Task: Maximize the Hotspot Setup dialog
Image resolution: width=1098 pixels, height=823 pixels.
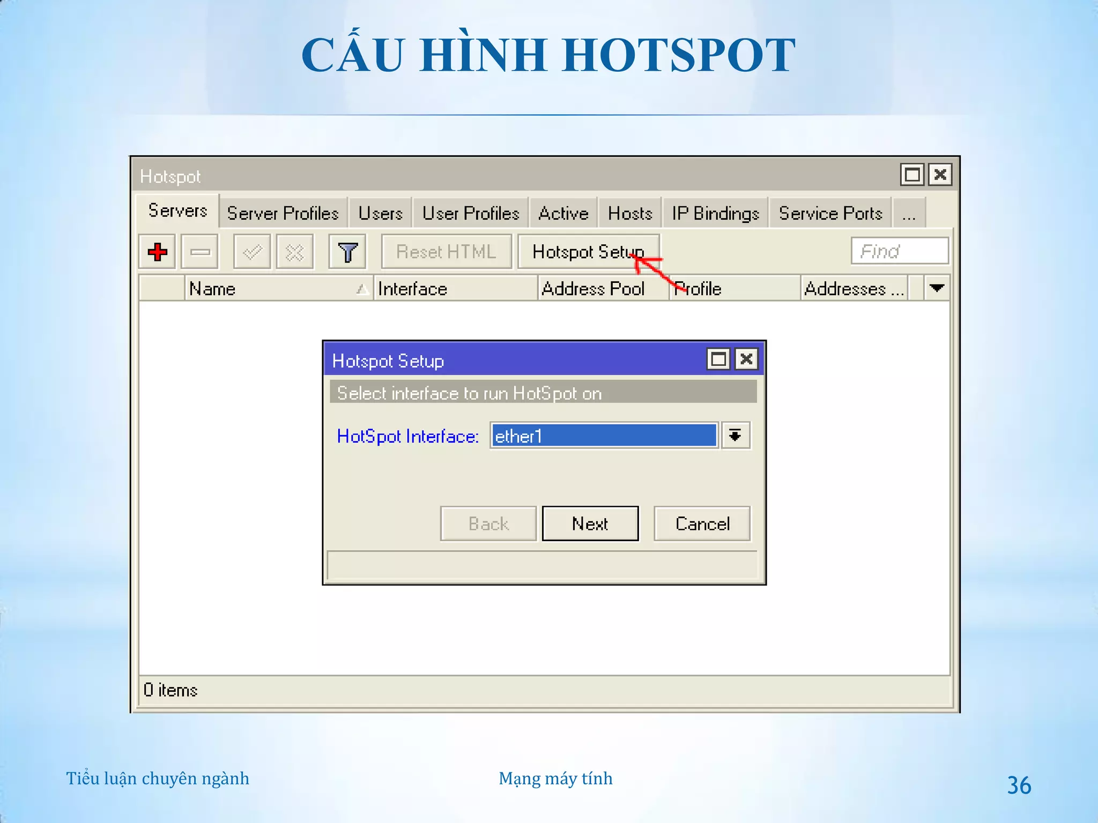Action: pos(718,358)
